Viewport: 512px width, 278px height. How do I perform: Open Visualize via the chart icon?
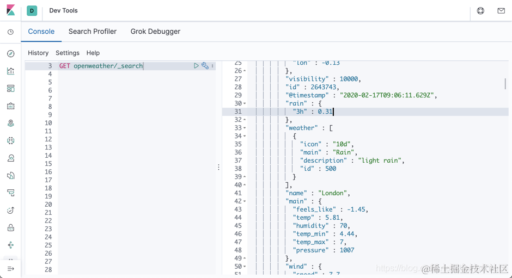point(11,71)
